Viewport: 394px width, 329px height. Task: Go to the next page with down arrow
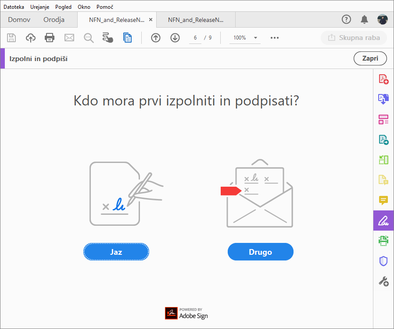[175, 38]
